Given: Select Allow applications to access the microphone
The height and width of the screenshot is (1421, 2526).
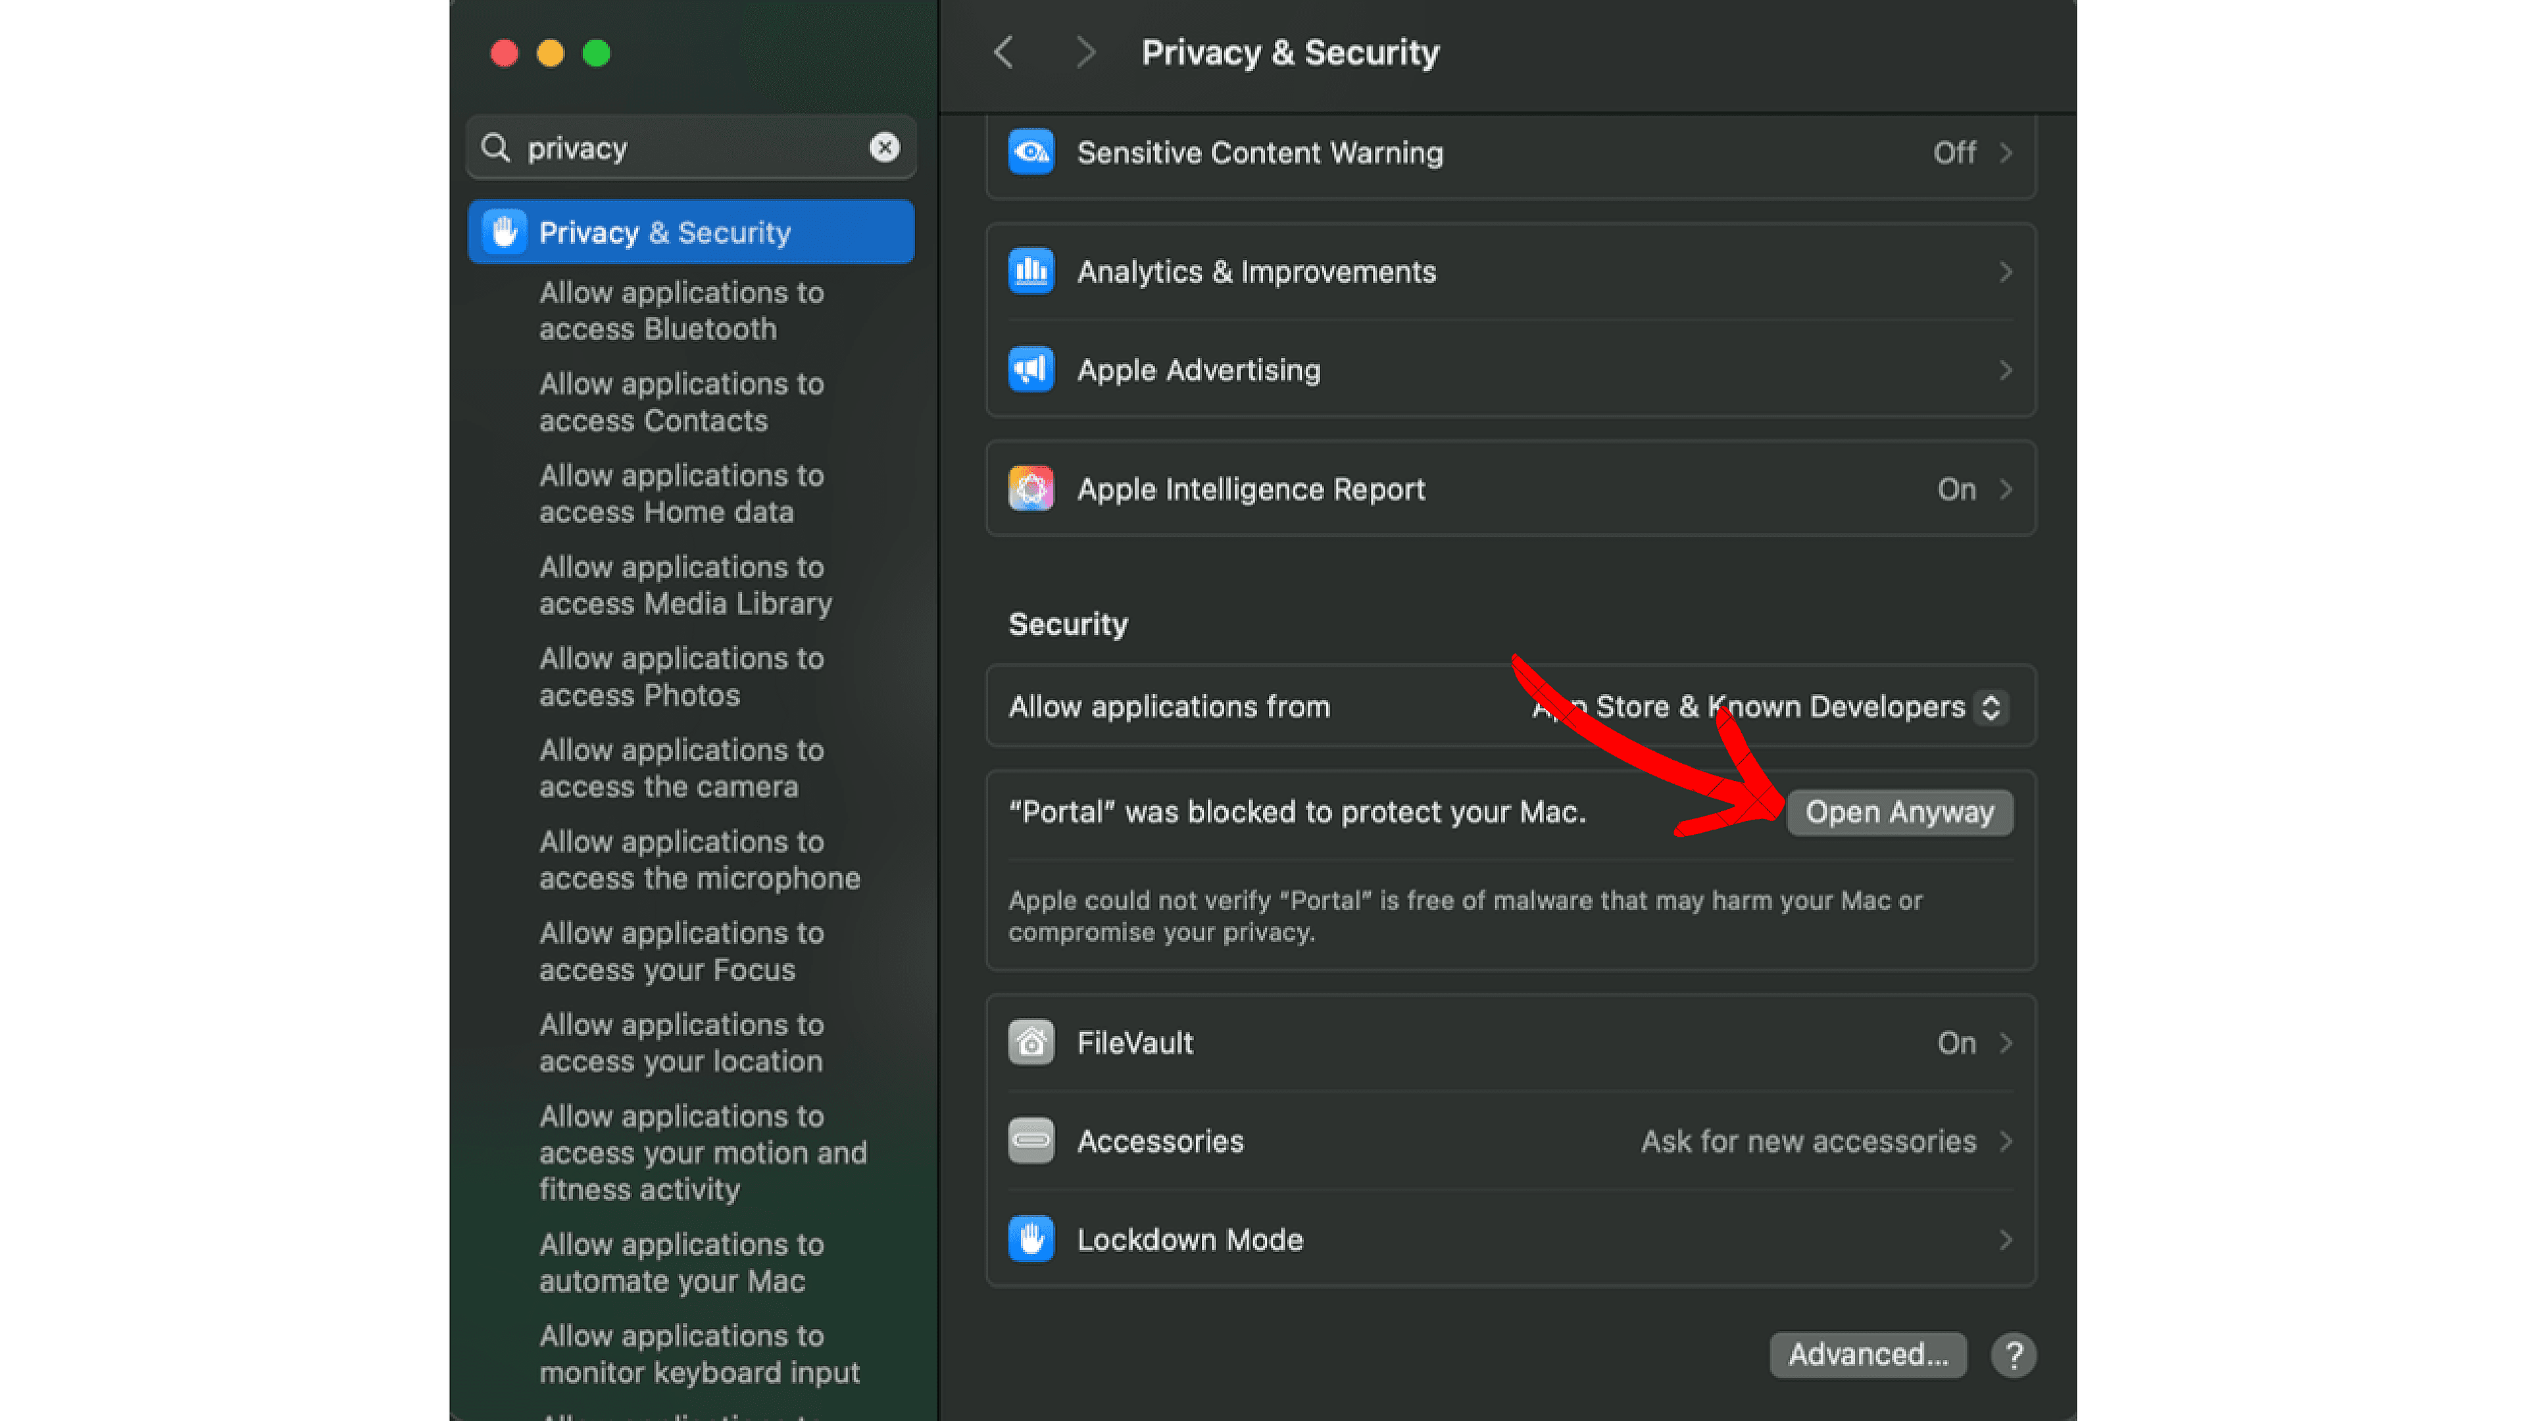Looking at the screenshot, I should point(699,860).
